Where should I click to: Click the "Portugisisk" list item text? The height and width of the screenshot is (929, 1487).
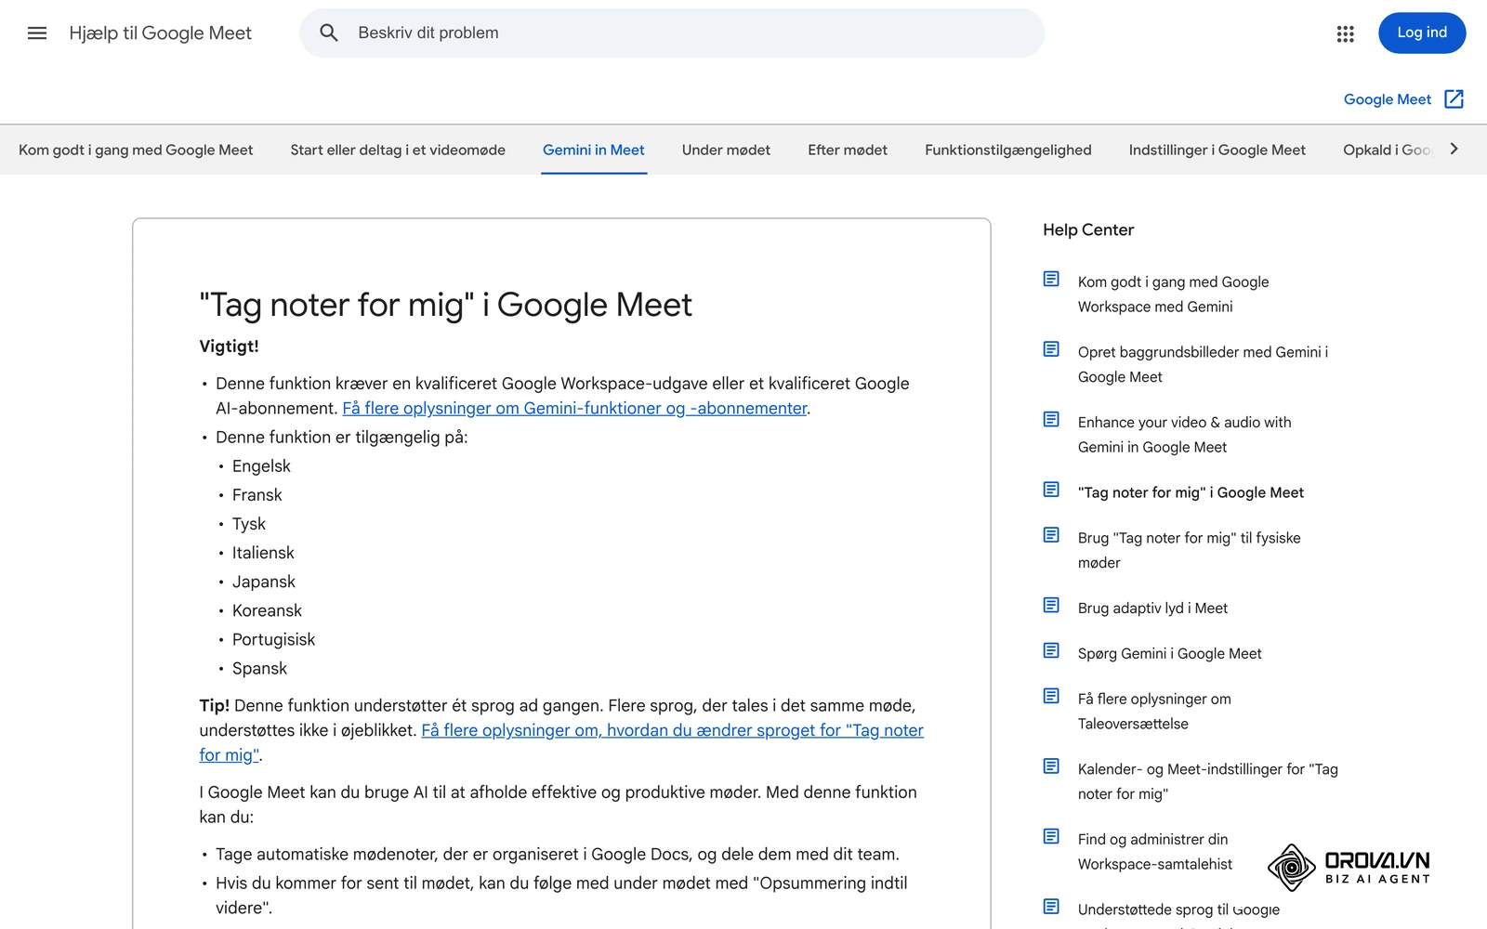273,639
